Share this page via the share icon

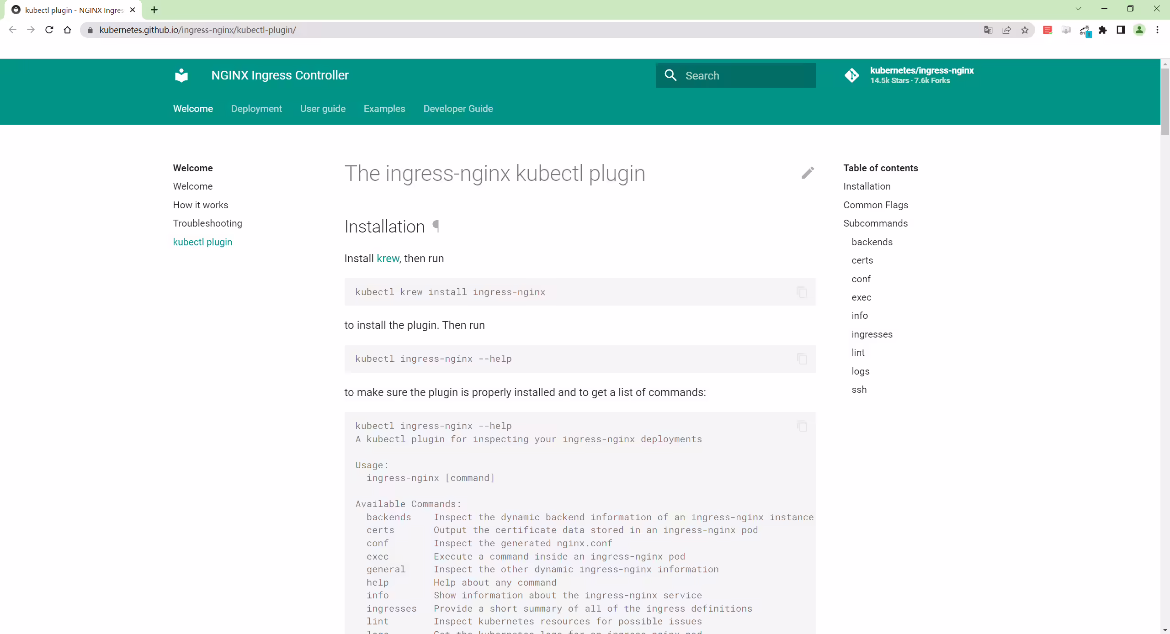coord(1006,30)
